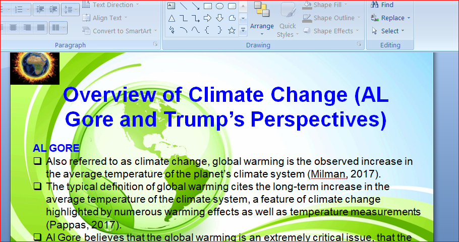The width and height of the screenshot is (459, 242).
Task: Click the '(Pappas, 2017)' citation
Action: [x=84, y=225]
